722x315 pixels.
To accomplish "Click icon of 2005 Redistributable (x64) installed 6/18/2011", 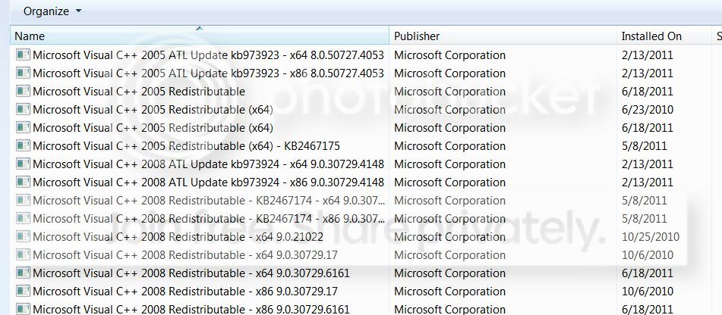I will tap(23, 128).
